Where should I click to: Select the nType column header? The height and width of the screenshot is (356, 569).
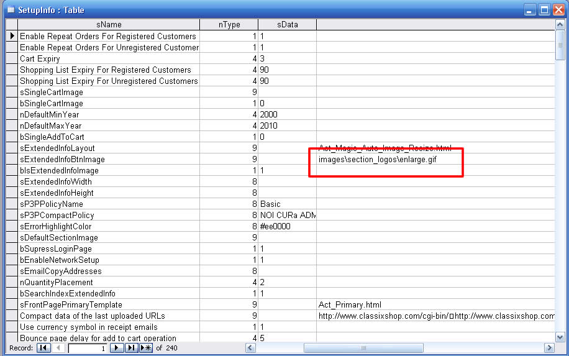(229, 24)
